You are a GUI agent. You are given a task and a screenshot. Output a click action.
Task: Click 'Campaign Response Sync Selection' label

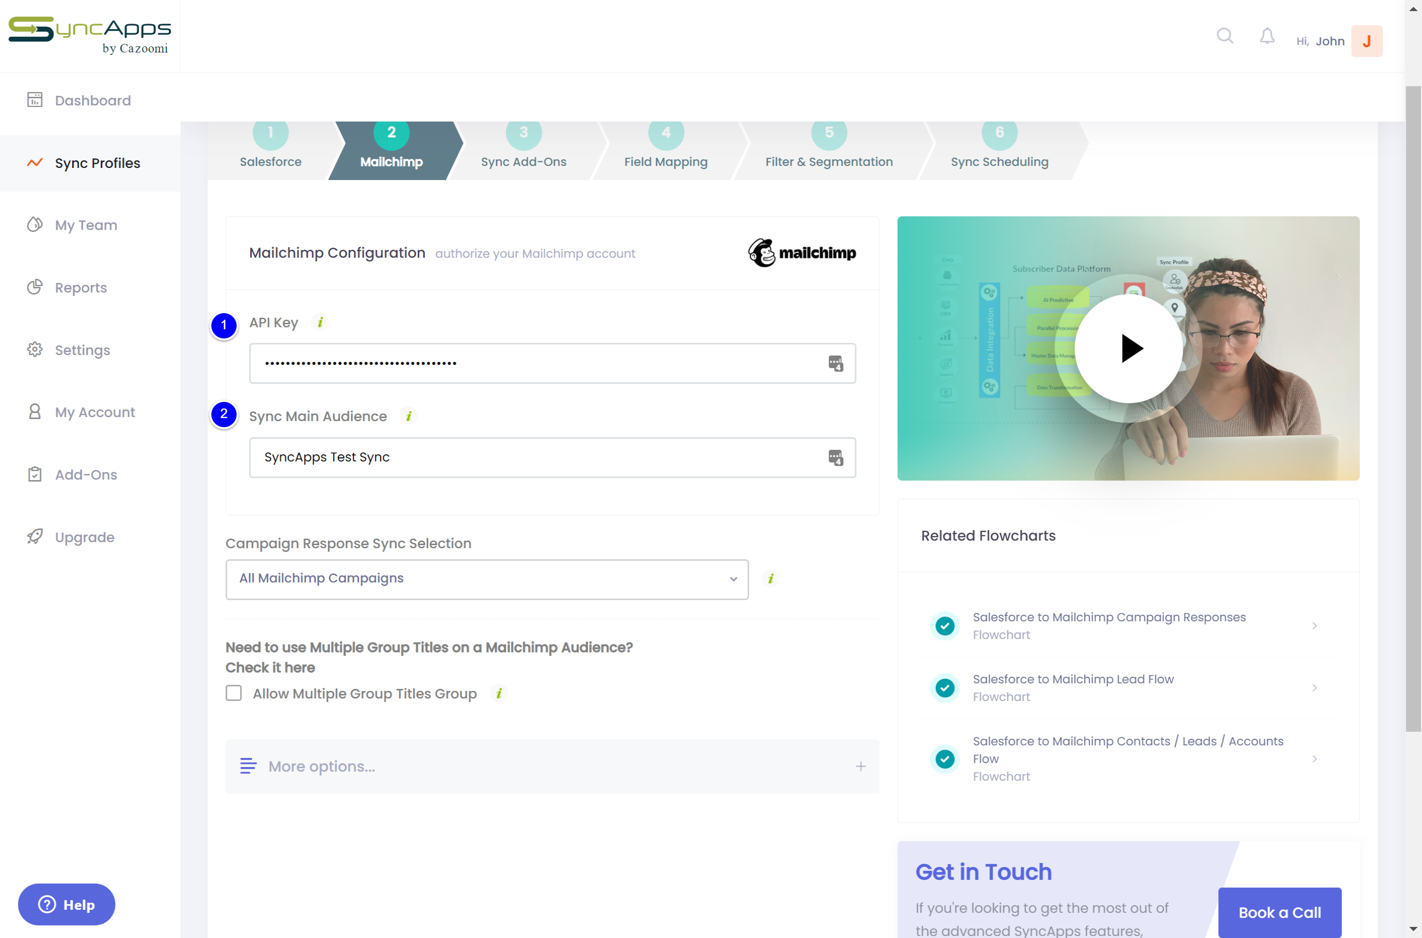coord(348,543)
